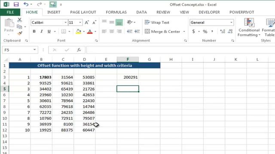Align text left
The height and width of the screenshot is (154, 275).
pyautogui.click(x=104, y=31)
